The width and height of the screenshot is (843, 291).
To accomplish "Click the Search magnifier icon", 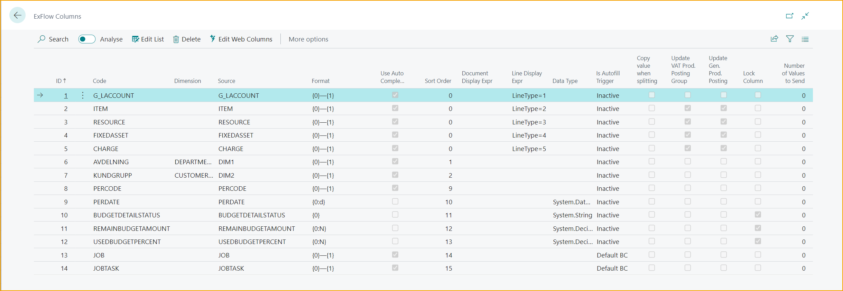I will [x=41, y=39].
